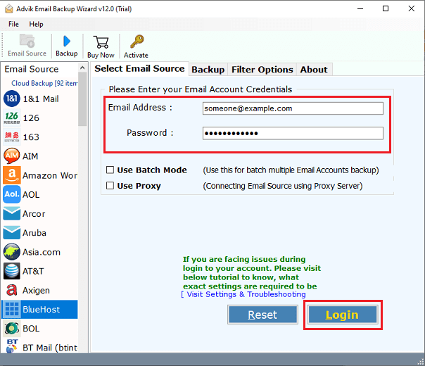The height and width of the screenshot is (366, 425).
Task: Open the Help menu
Action: point(36,25)
